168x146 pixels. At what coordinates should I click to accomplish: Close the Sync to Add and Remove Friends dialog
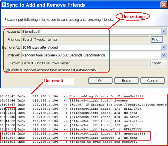pyautogui.click(x=163, y=5)
